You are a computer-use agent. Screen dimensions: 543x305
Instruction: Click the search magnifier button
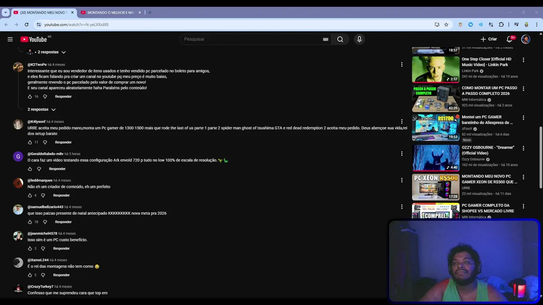click(340, 39)
